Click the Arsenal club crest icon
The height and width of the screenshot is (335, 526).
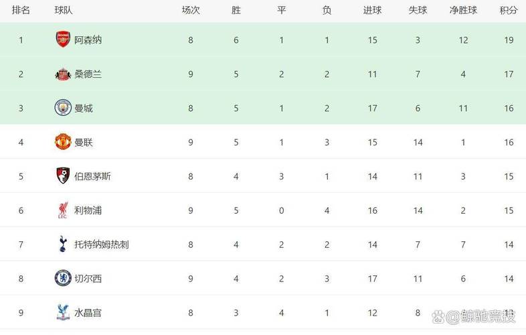pos(63,40)
